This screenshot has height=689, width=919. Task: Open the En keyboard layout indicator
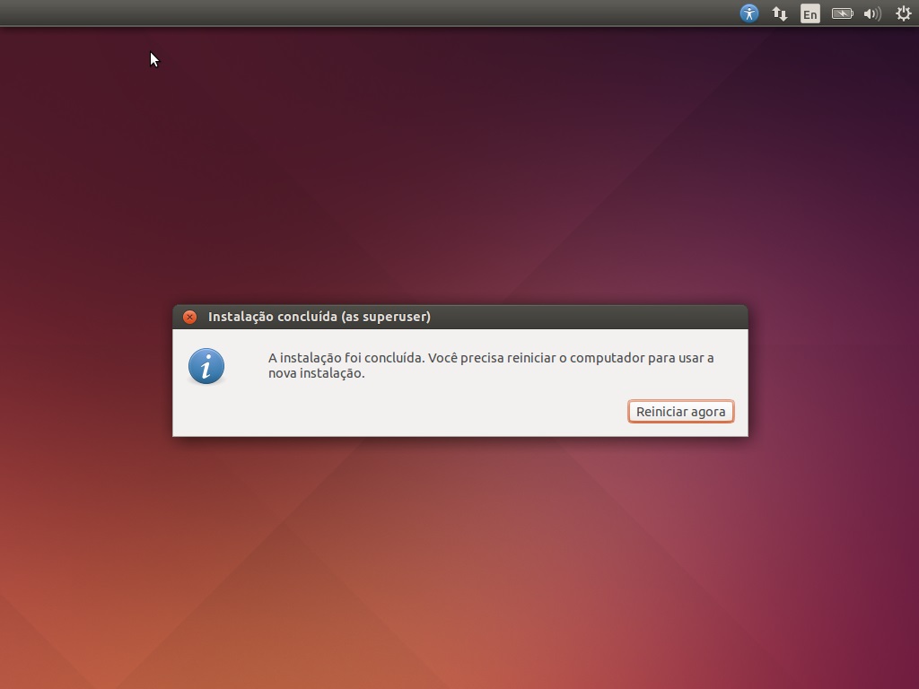tap(810, 13)
